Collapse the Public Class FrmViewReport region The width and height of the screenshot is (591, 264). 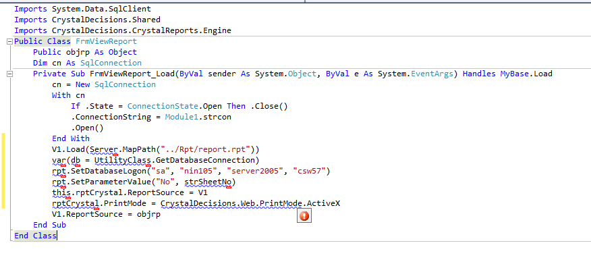tap(9, 41)
